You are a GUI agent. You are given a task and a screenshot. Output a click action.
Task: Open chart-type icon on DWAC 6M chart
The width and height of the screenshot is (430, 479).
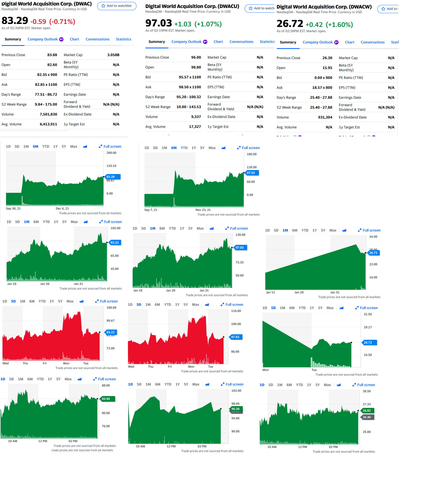click(x=85, y=147)
